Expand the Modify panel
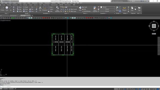The image size is (160, 90). pyautogui.click(x=27, y=13)
